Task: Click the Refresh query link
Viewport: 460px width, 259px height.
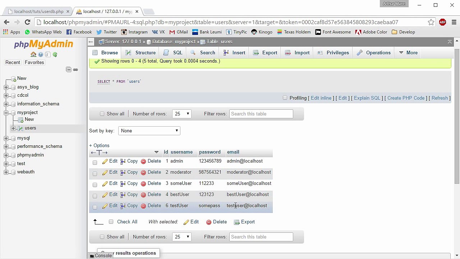Action: (x=440, y=98)
